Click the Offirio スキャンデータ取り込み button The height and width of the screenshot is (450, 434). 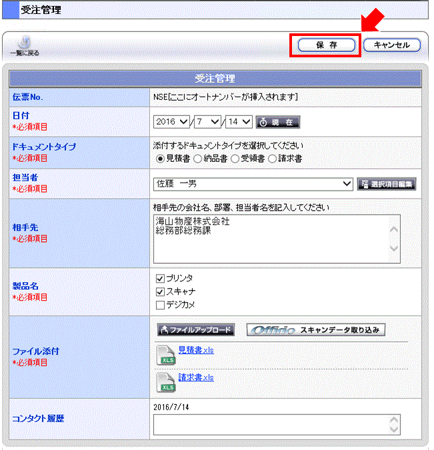315,330
